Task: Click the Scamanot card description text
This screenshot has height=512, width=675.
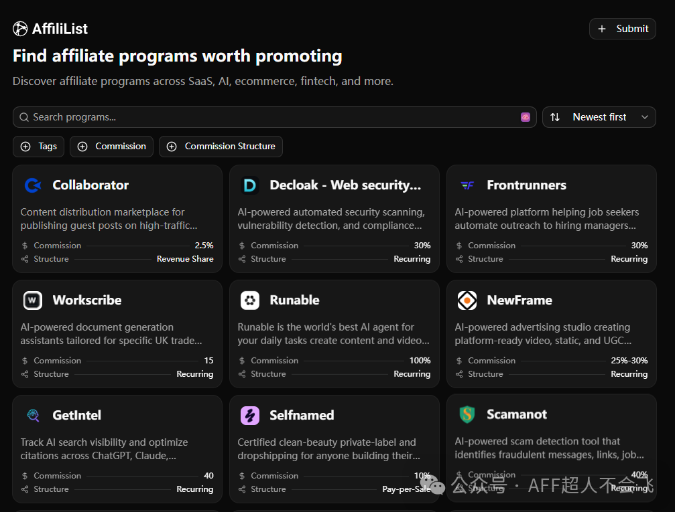Action: point(549,448)
